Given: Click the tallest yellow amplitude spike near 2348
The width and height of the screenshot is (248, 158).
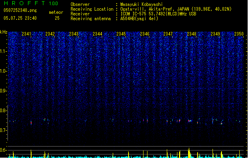Looking at the screenshot, I should coord(189,153).
